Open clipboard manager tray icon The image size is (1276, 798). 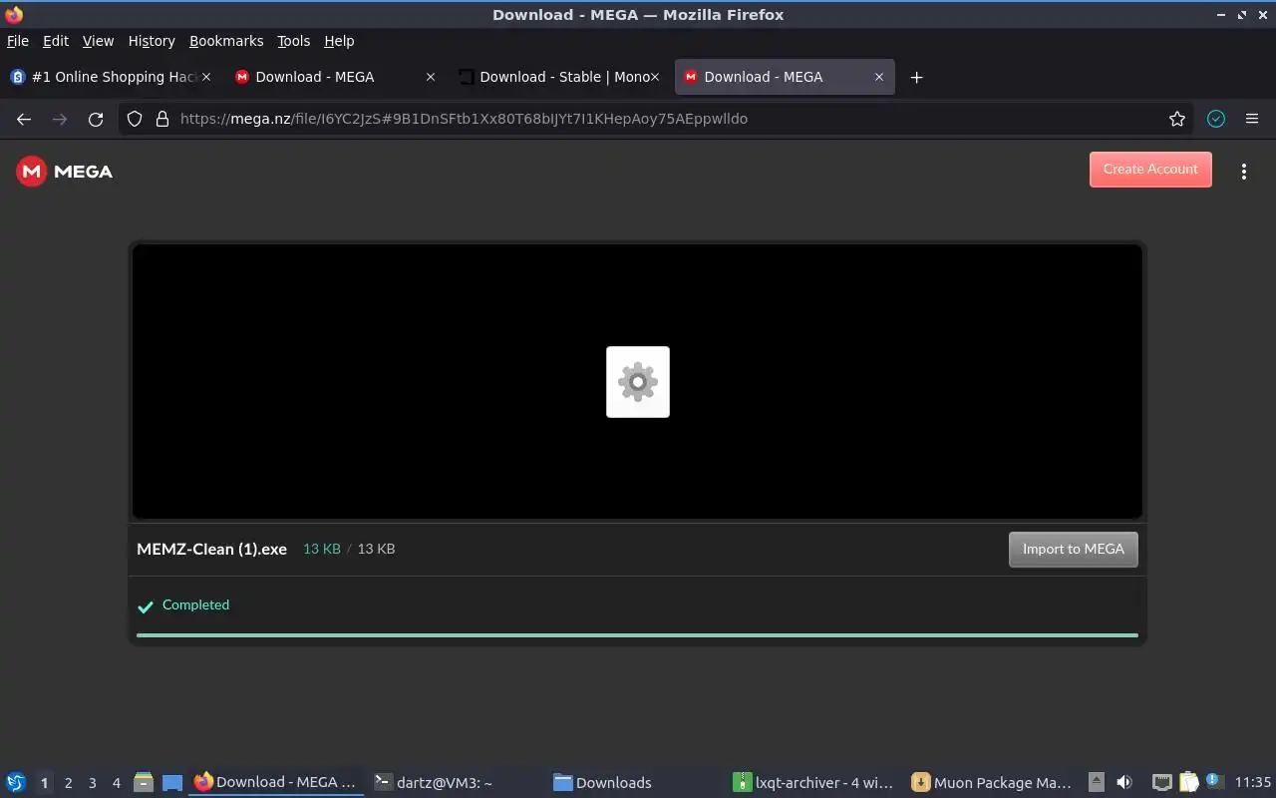tap(1188, 783)
